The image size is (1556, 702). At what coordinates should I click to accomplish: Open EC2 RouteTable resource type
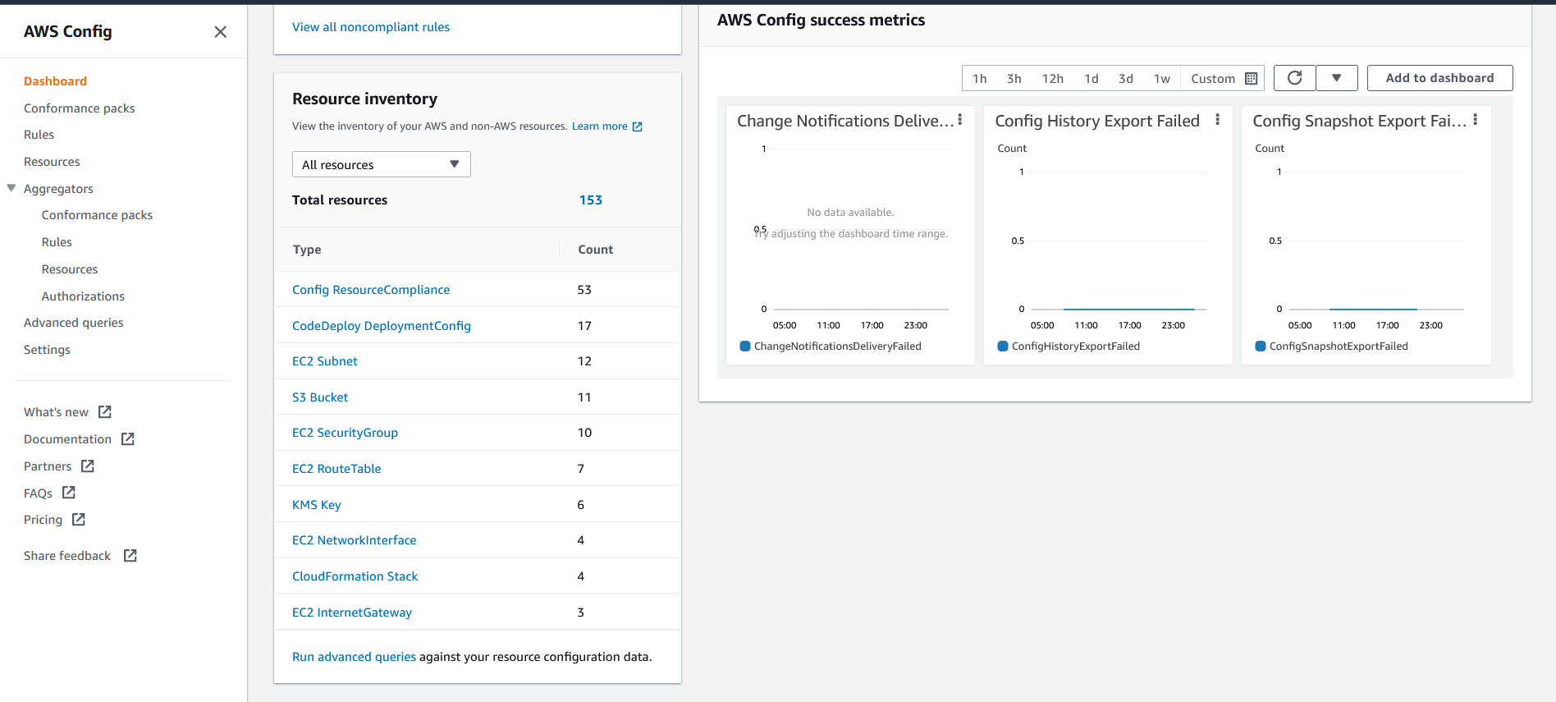click(336, 469)
